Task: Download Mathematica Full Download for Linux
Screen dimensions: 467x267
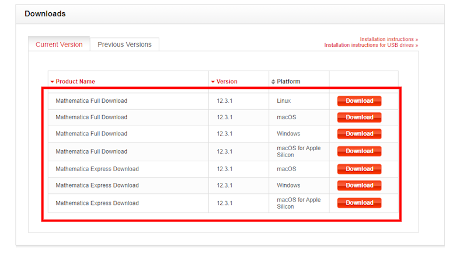Action: click(x=359, y=101)
